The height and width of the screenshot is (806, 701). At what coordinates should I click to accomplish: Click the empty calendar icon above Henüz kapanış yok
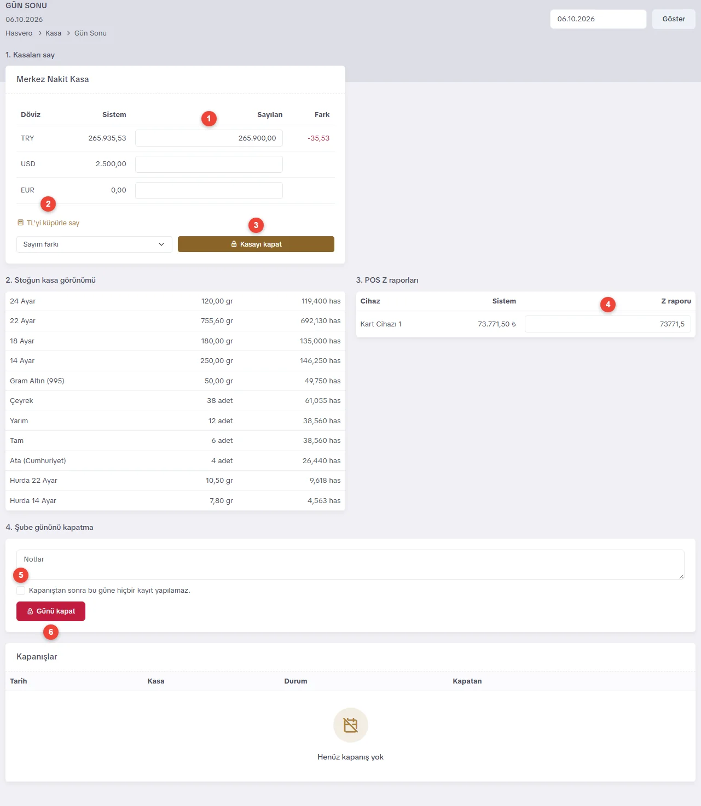[350, 725]
